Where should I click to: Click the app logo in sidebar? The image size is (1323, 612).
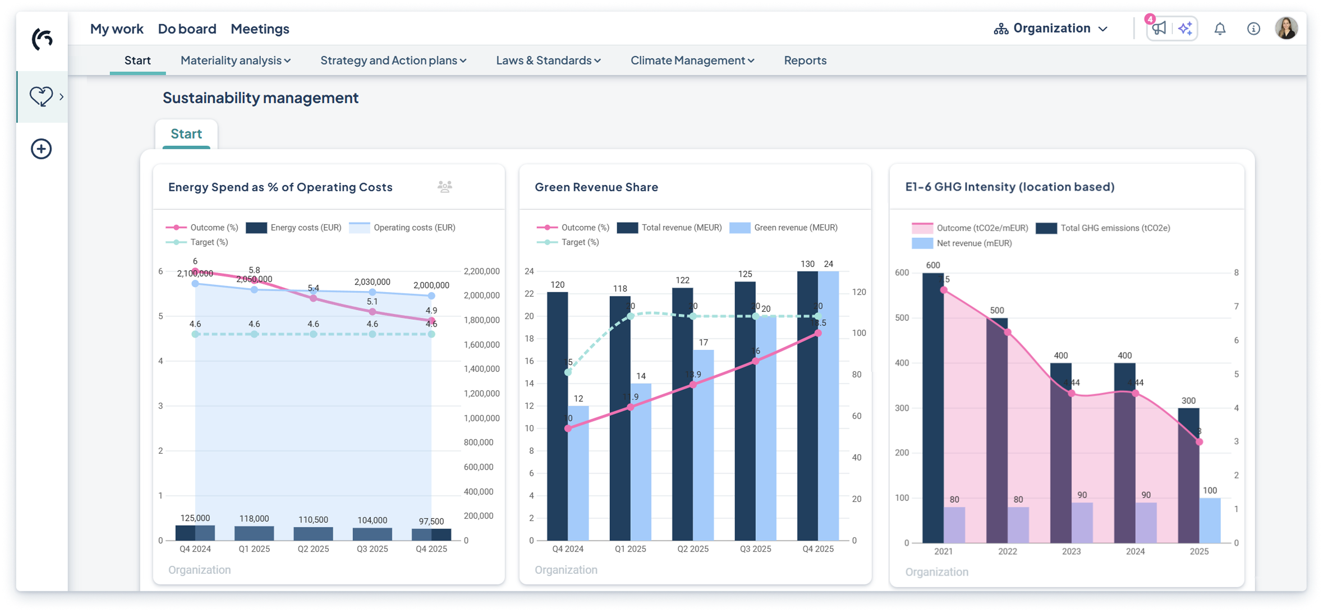click(42, 39)
